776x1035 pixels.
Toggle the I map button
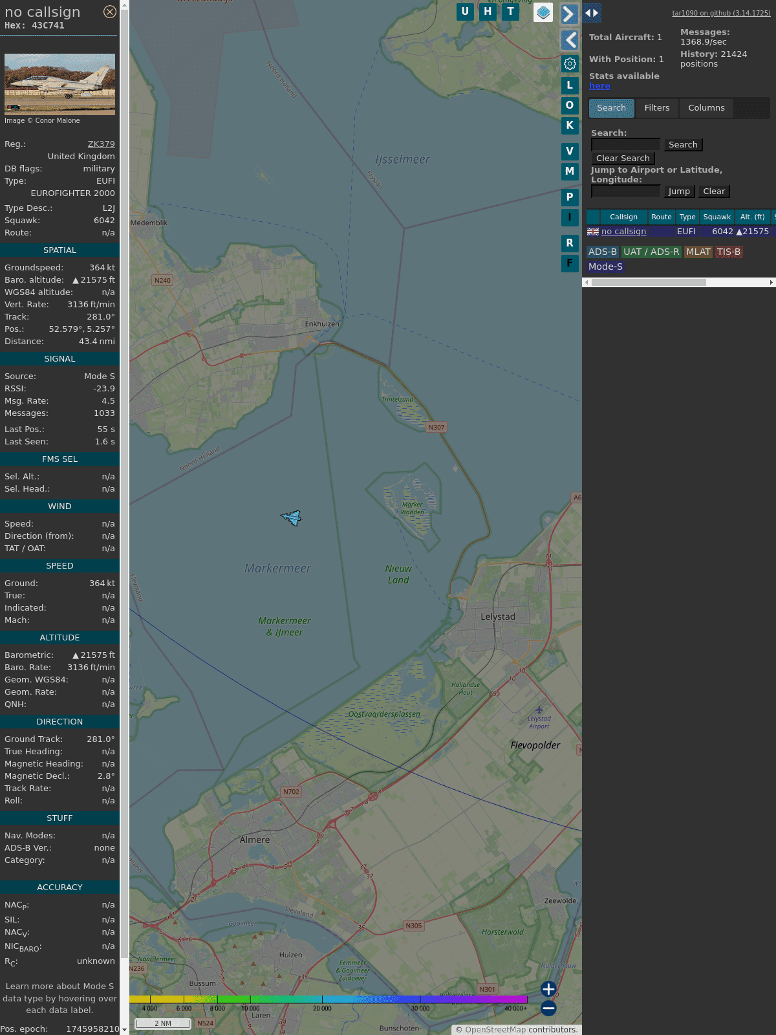[x=570, y=217]
